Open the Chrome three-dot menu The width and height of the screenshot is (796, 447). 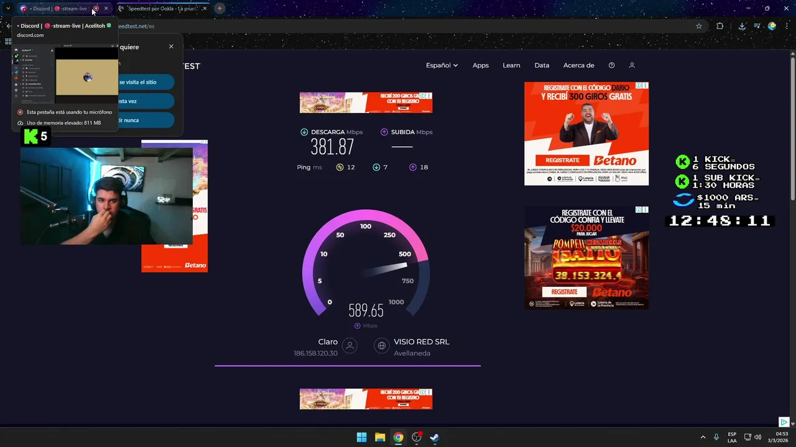[787, 26]
